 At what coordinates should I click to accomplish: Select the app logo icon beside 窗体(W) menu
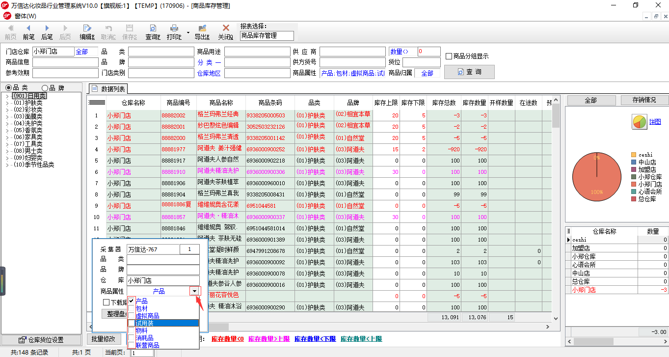[7, 16]
